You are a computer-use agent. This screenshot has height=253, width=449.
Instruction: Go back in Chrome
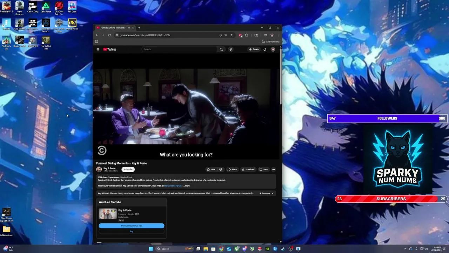point(97,35)
